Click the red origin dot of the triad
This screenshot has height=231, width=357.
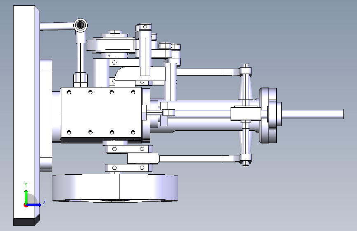click(x=26, y=205)
